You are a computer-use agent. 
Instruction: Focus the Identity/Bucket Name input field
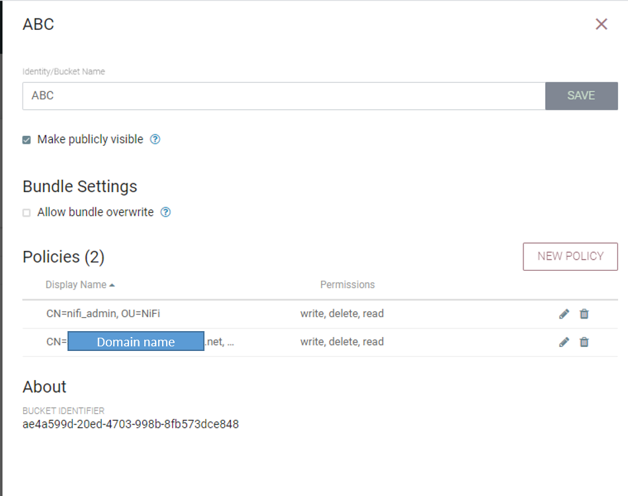coord(284,96)
